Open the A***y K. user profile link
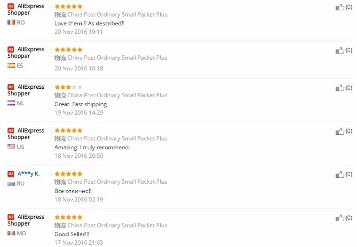The width and height of the screenshot is (357, 247). [29, 174]
